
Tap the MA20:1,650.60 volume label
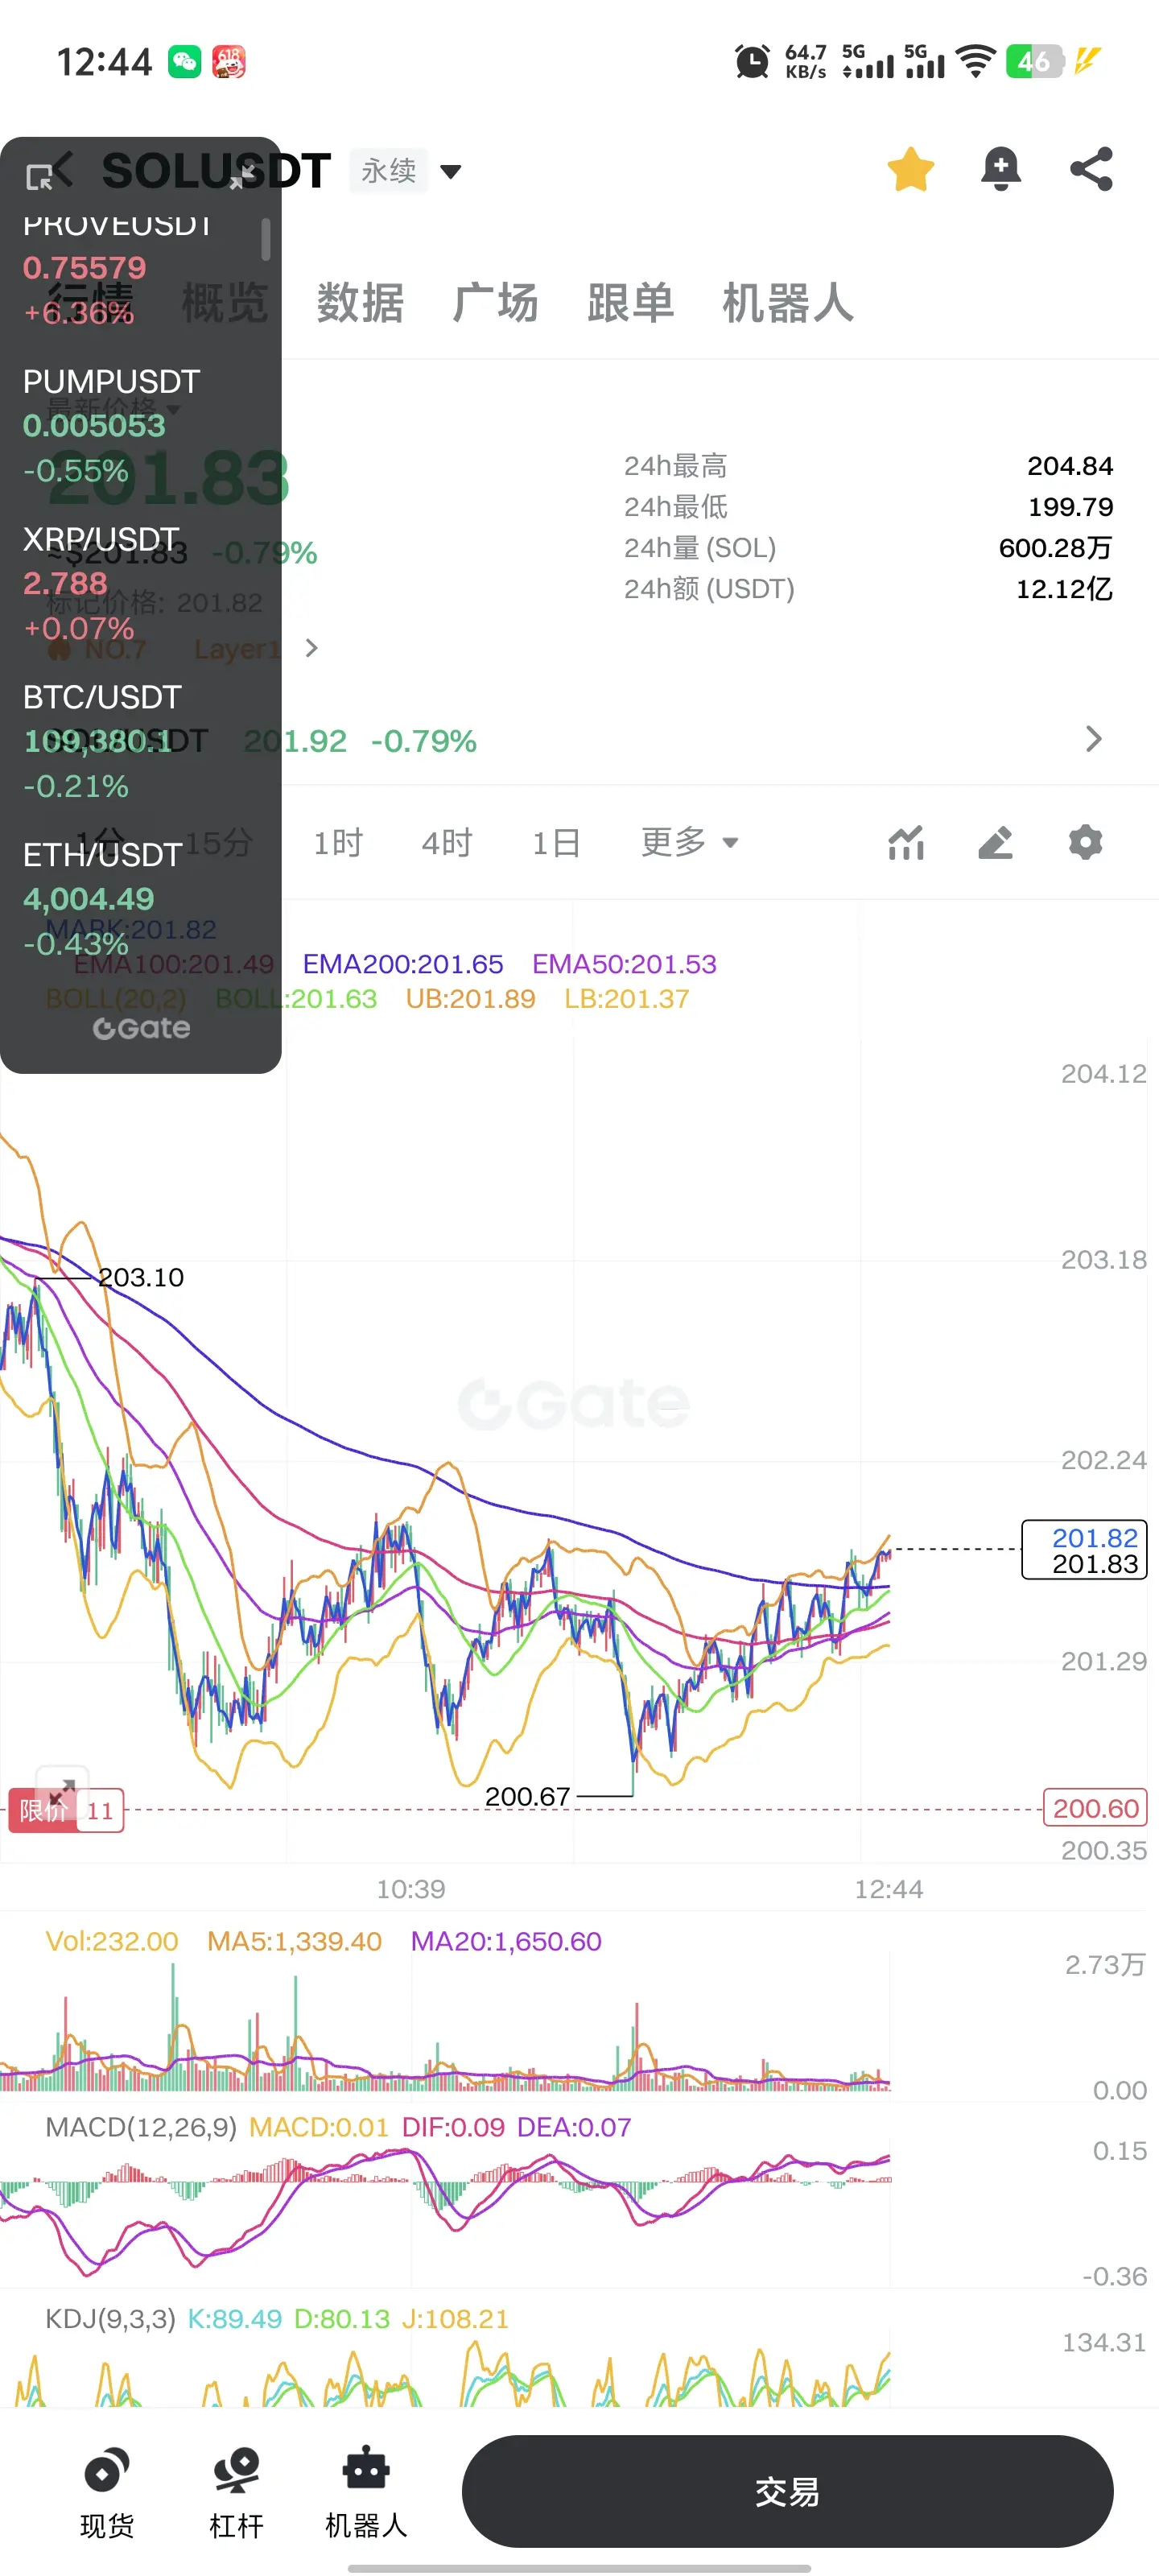pos(506,1942)
